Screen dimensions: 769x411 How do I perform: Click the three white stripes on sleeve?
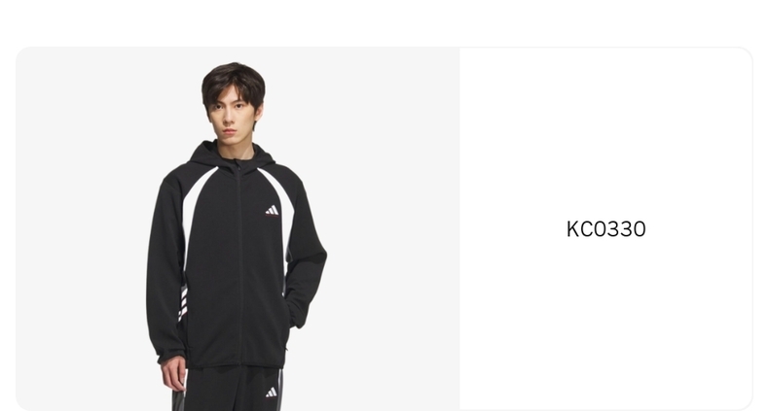click(183, 303)
